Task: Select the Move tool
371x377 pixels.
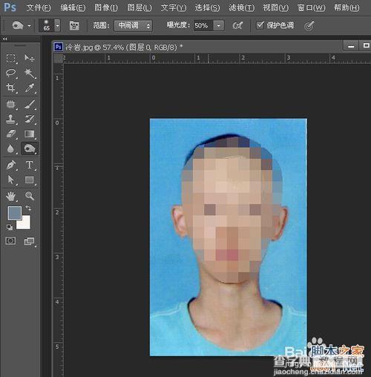Action: coord(30,59)
